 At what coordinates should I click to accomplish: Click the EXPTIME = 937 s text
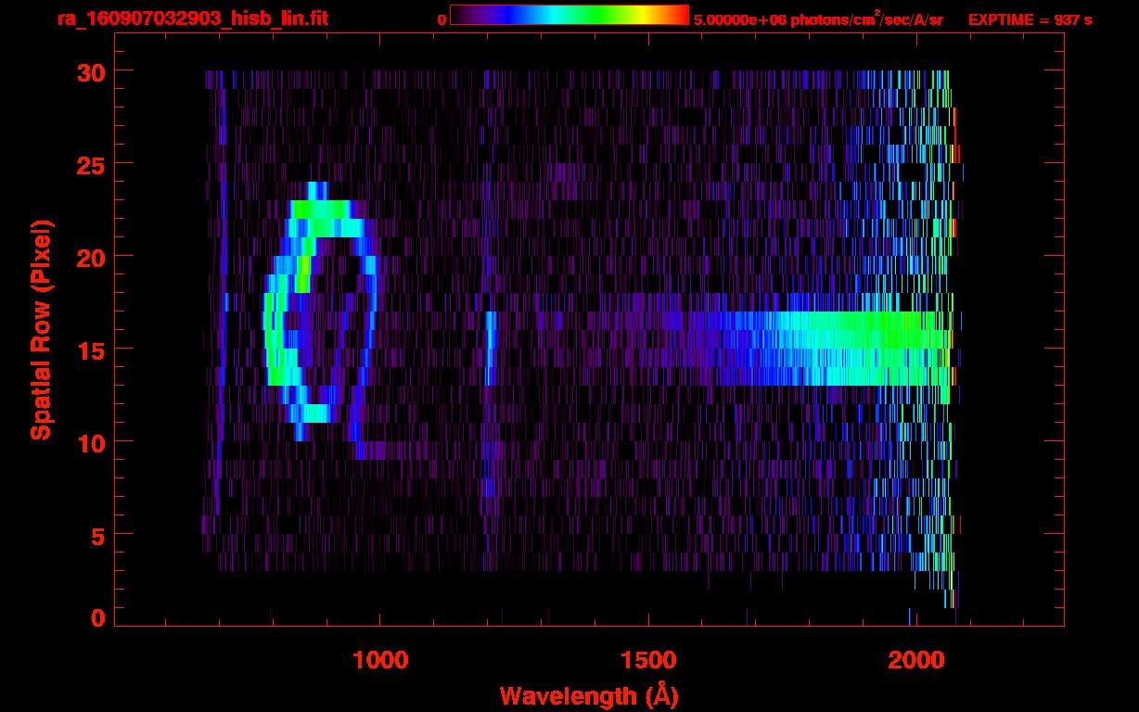(x=1030, y=19)
